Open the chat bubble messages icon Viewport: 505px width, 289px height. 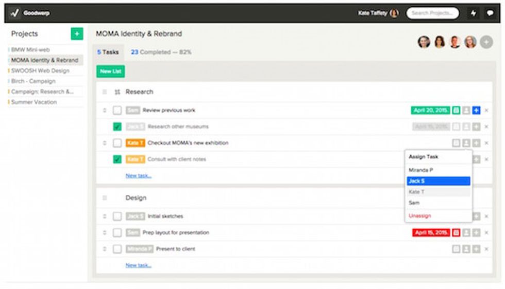[x=490, y=13]
